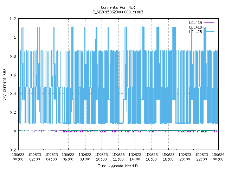The width and height of the screenshot is (225, 169).
Task: Click the x-axis tick 150623 02:00
Action: [34, 157]
